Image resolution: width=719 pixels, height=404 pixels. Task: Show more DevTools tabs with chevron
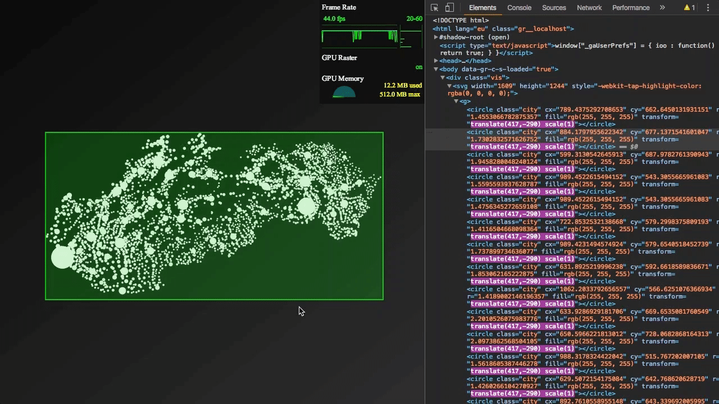tap(662, 8)
